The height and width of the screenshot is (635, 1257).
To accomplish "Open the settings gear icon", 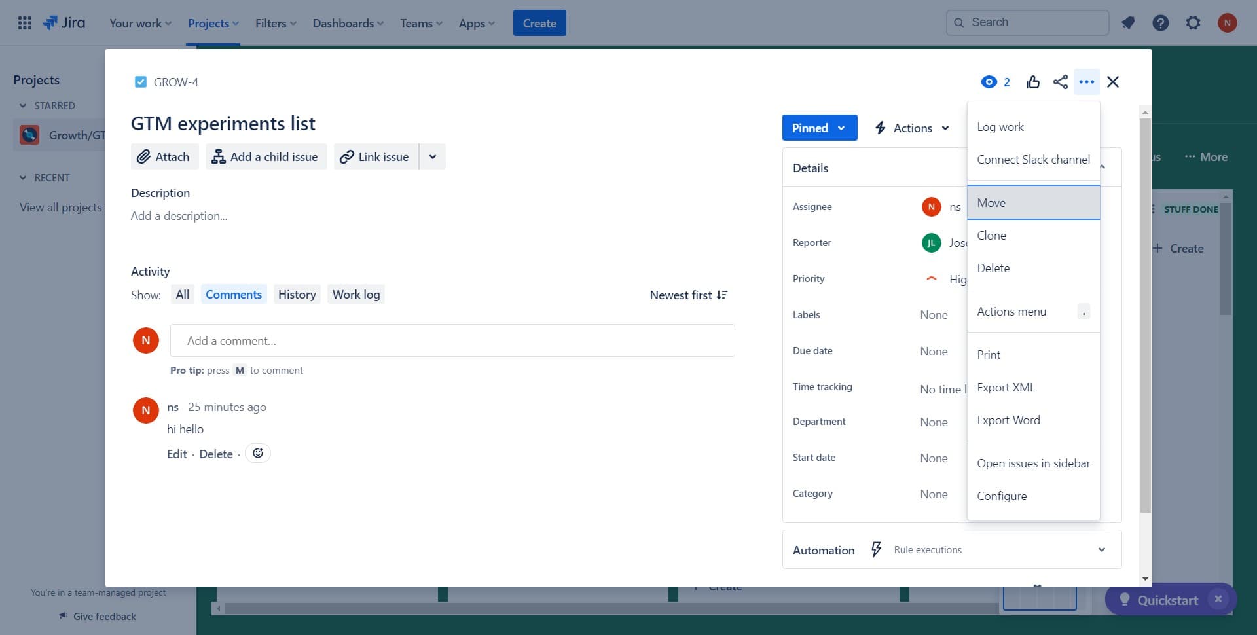I will (1193, 23).
